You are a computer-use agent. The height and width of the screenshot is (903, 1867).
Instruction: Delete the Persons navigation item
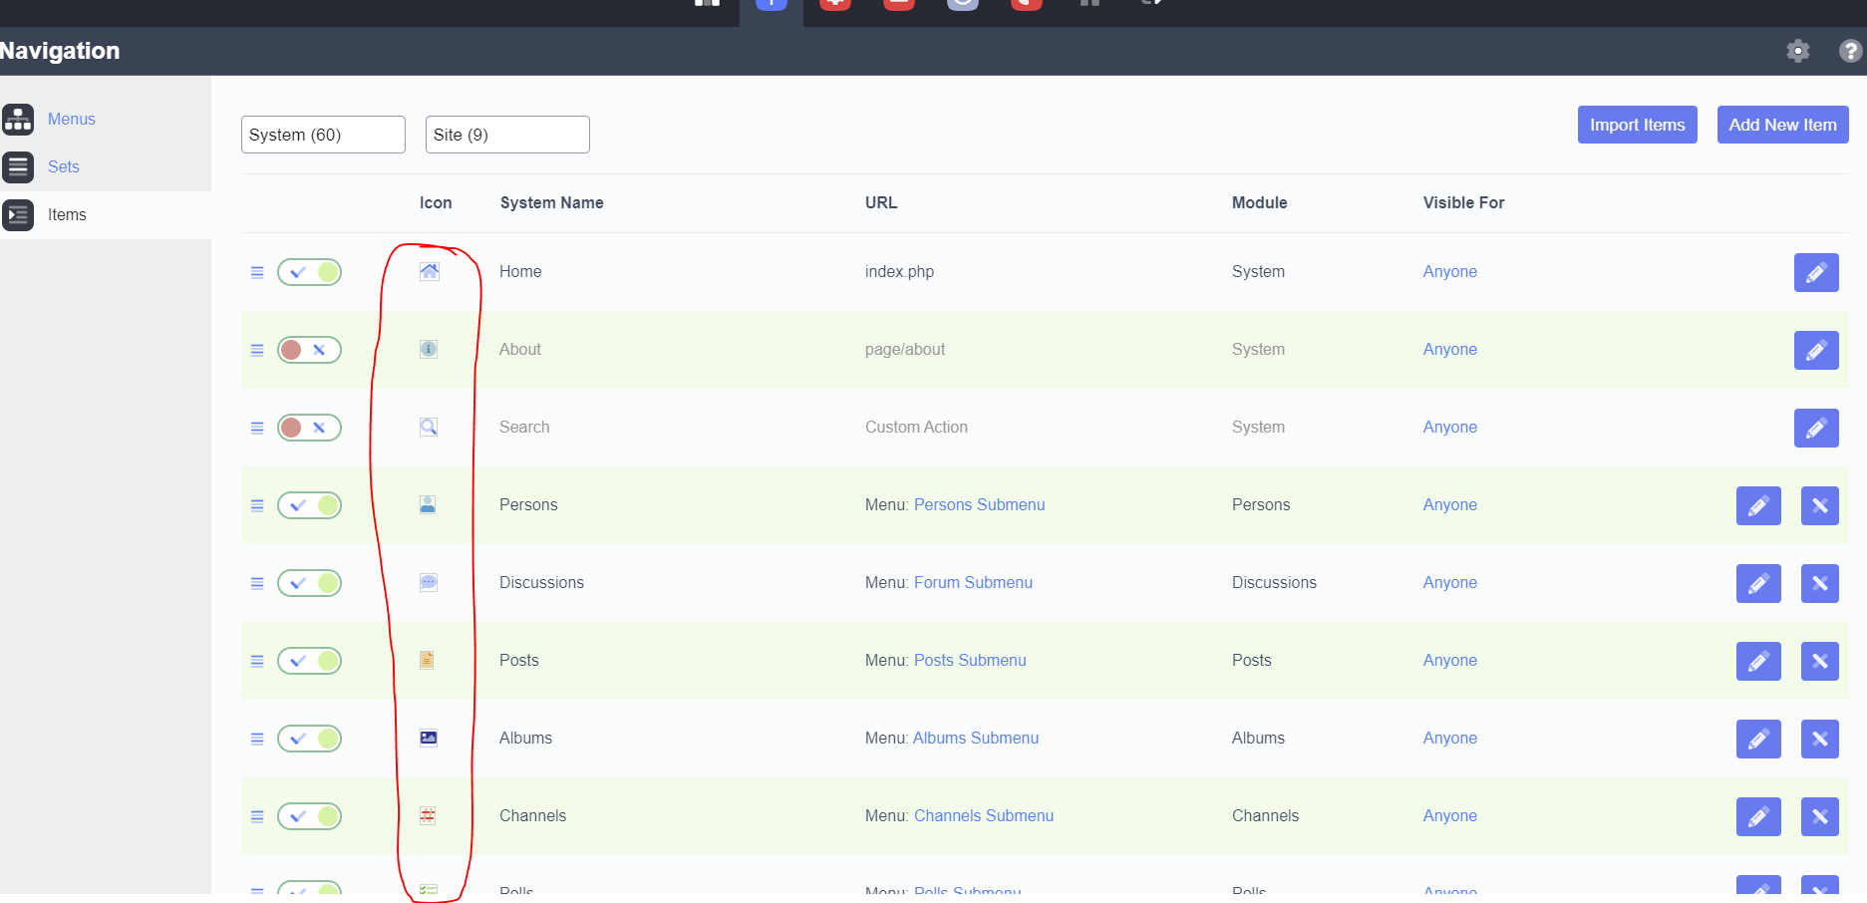pos(1819,505)
